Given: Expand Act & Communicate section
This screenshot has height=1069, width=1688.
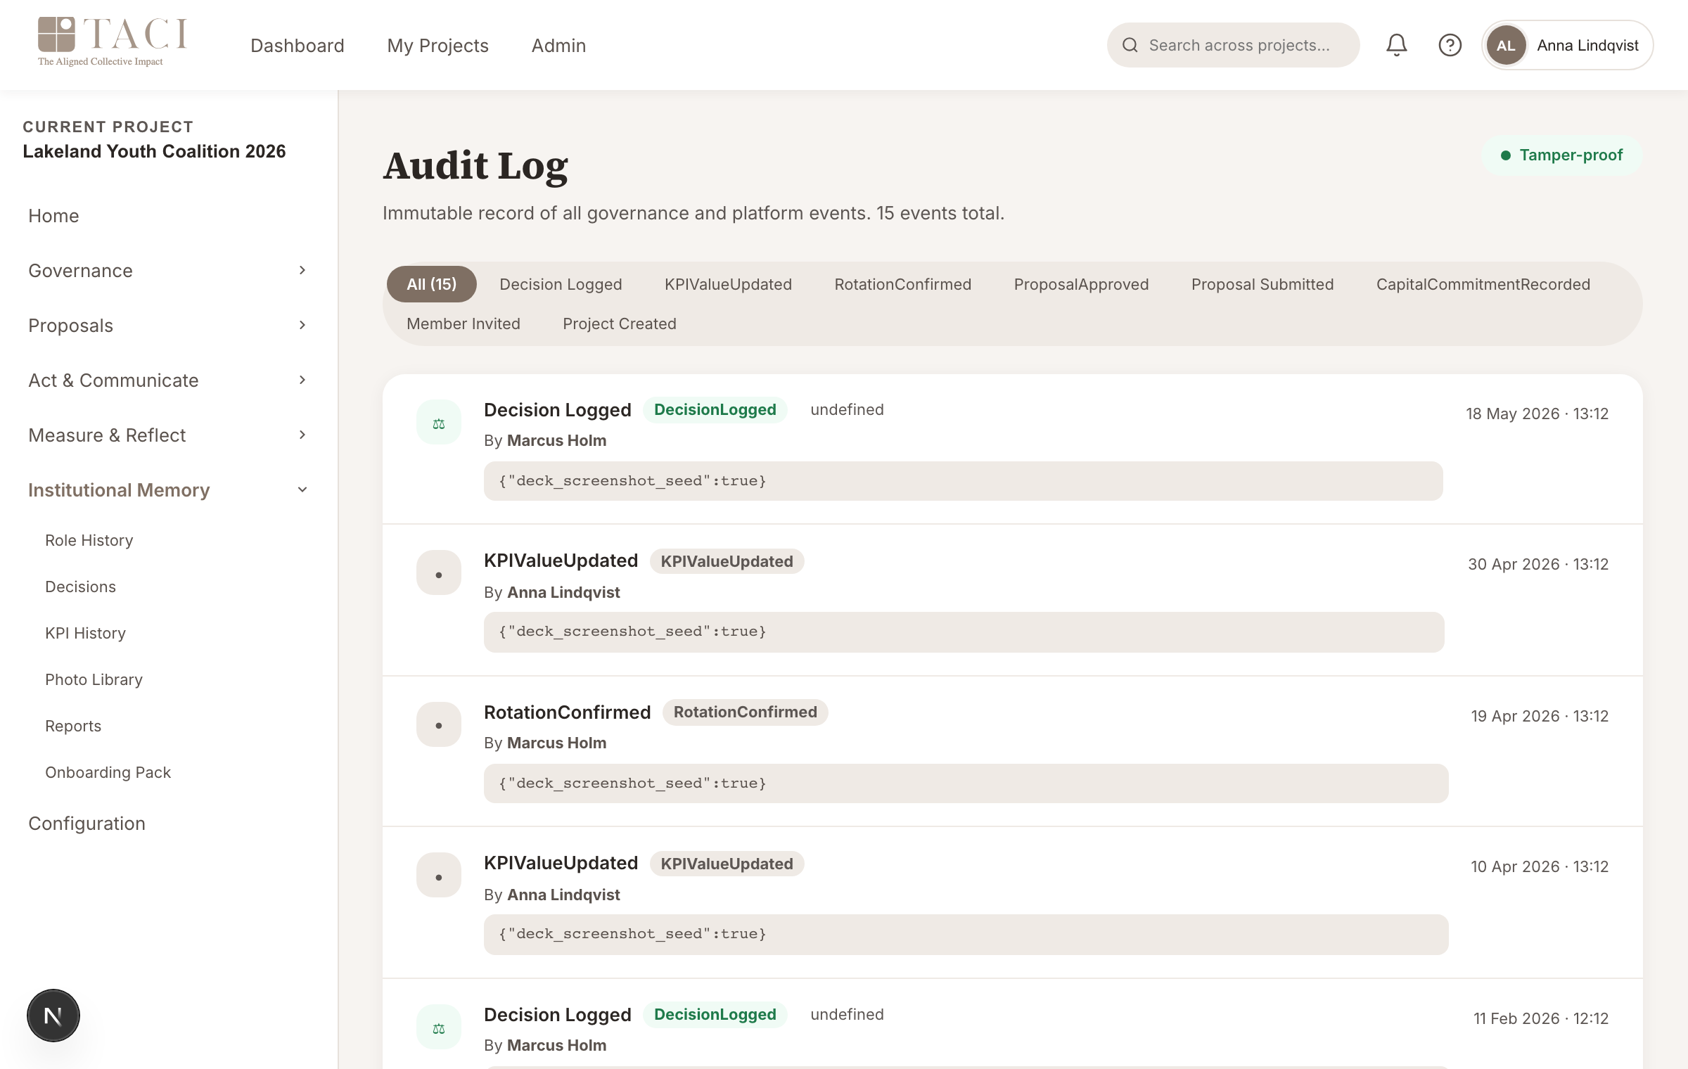Looking at the screenshot, I should [x=169, y=380].
